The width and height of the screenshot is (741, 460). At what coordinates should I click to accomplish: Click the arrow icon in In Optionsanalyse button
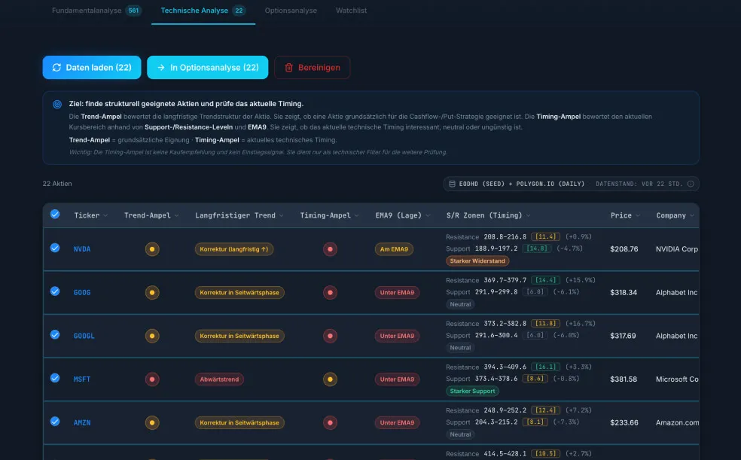pyautogui.click(x=161, y=68)
